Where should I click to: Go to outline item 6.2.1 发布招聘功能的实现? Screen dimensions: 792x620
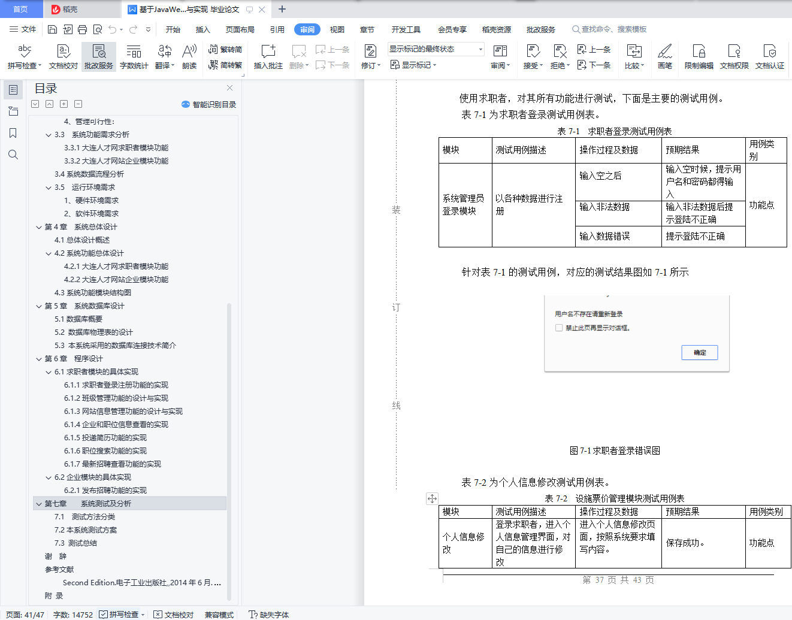pos(105,491)
